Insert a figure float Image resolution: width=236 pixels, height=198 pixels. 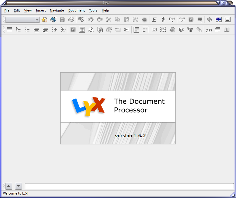[73, 30]
